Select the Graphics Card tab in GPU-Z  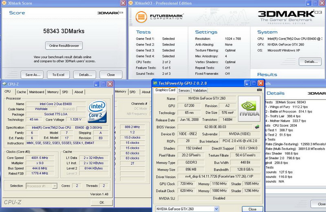[165, 90]
